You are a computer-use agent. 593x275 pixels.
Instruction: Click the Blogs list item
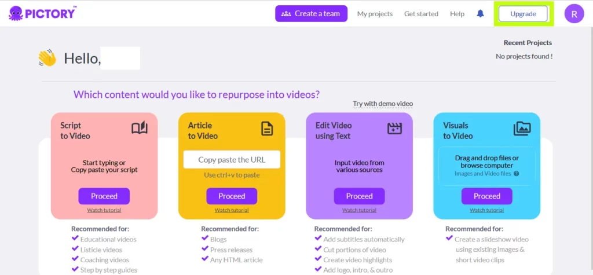218,240
